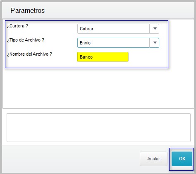Click the ¿Tipo de Archivo ? label

pyautogui.click(x=26, y=40)
